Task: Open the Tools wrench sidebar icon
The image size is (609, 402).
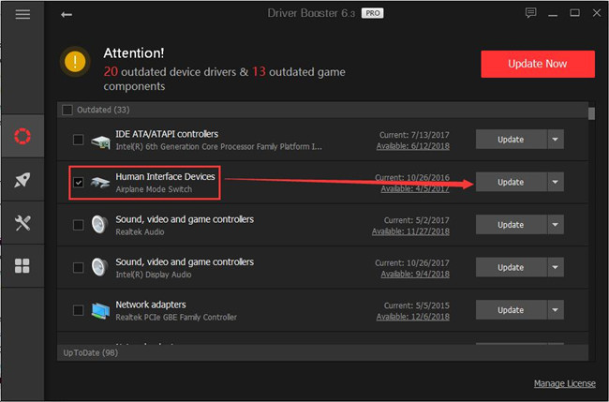Action: (22, 223)
